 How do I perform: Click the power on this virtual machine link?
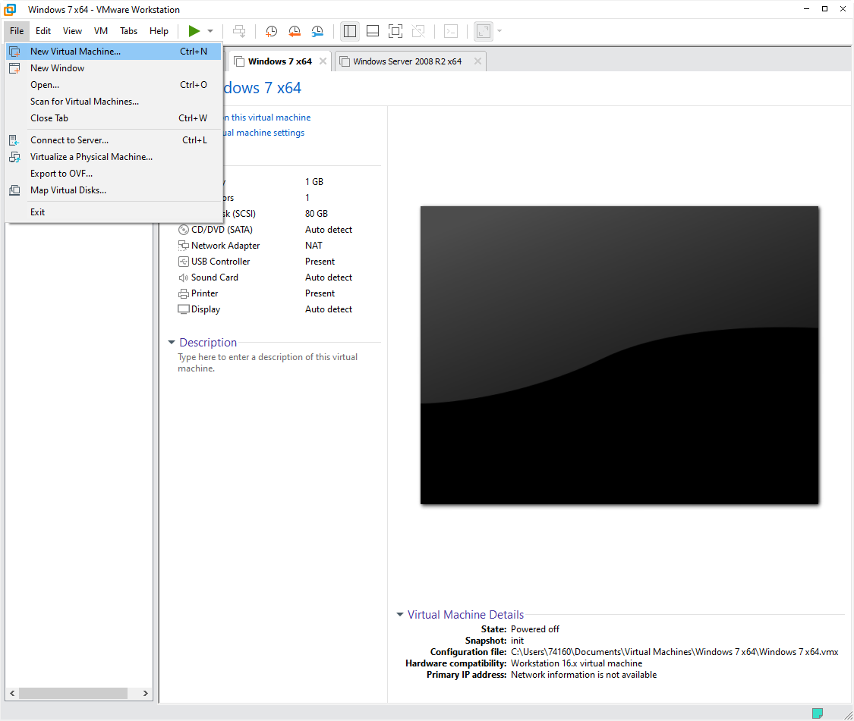267,118
